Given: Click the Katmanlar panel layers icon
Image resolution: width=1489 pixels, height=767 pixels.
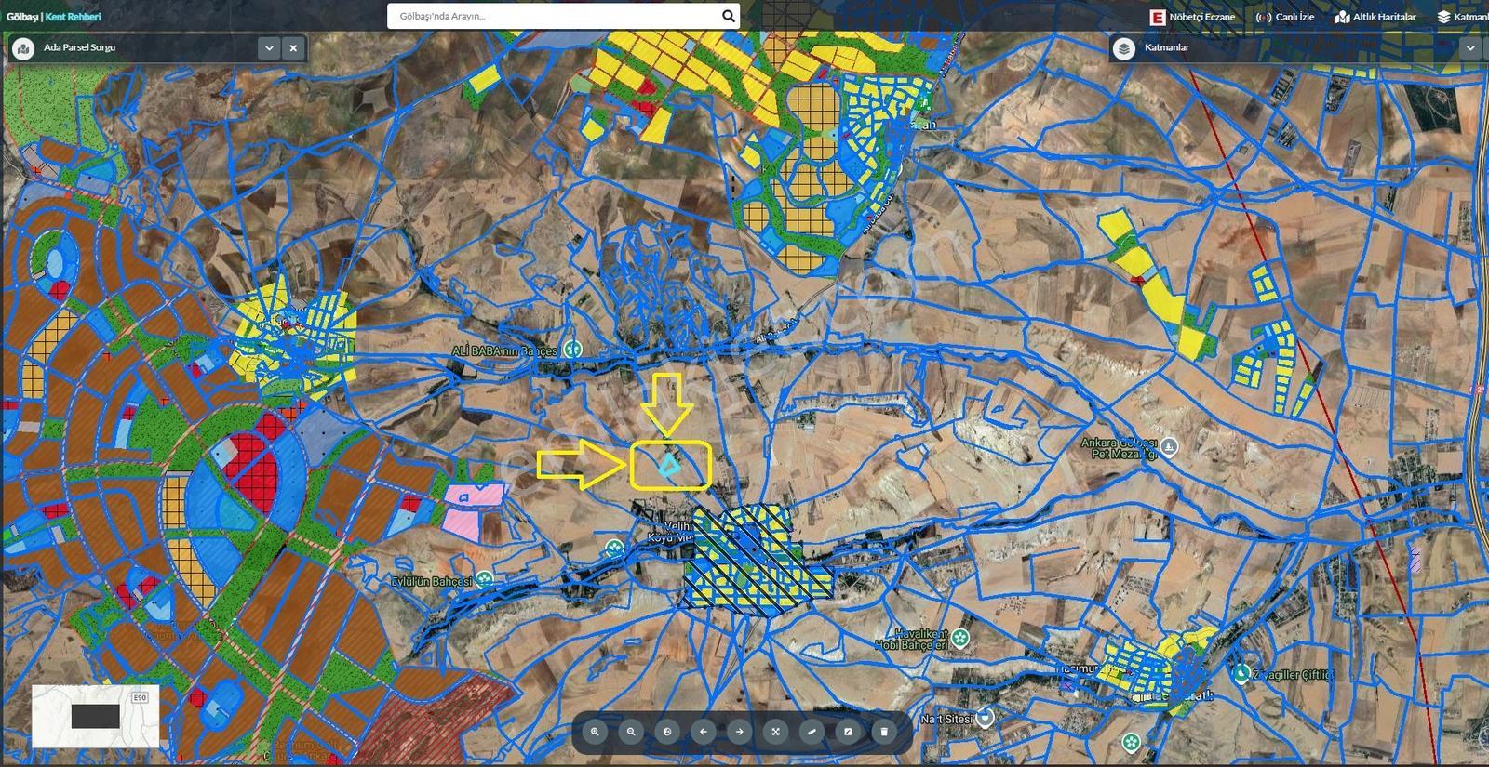Looking at the screenshot, I should [x=1124, y=48].
